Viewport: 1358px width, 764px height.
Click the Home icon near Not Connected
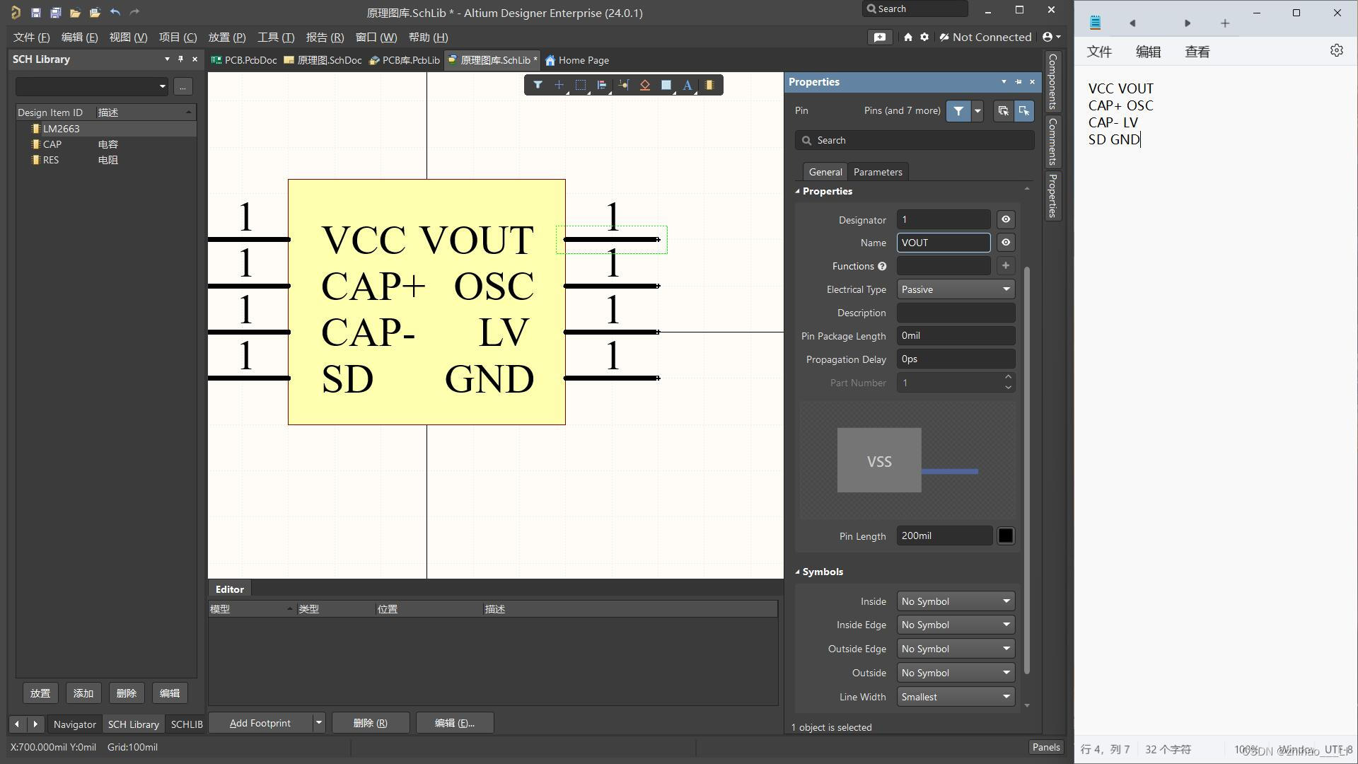pyautogui.click(x=907, y=37)
